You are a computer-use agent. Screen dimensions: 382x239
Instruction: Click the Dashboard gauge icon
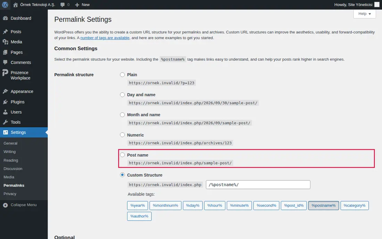pos(5,18)
